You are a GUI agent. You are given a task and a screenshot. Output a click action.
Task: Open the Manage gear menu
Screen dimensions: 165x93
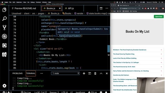[4, 86]
